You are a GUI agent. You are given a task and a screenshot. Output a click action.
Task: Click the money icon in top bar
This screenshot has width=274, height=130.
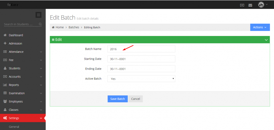tap(242, 5)
